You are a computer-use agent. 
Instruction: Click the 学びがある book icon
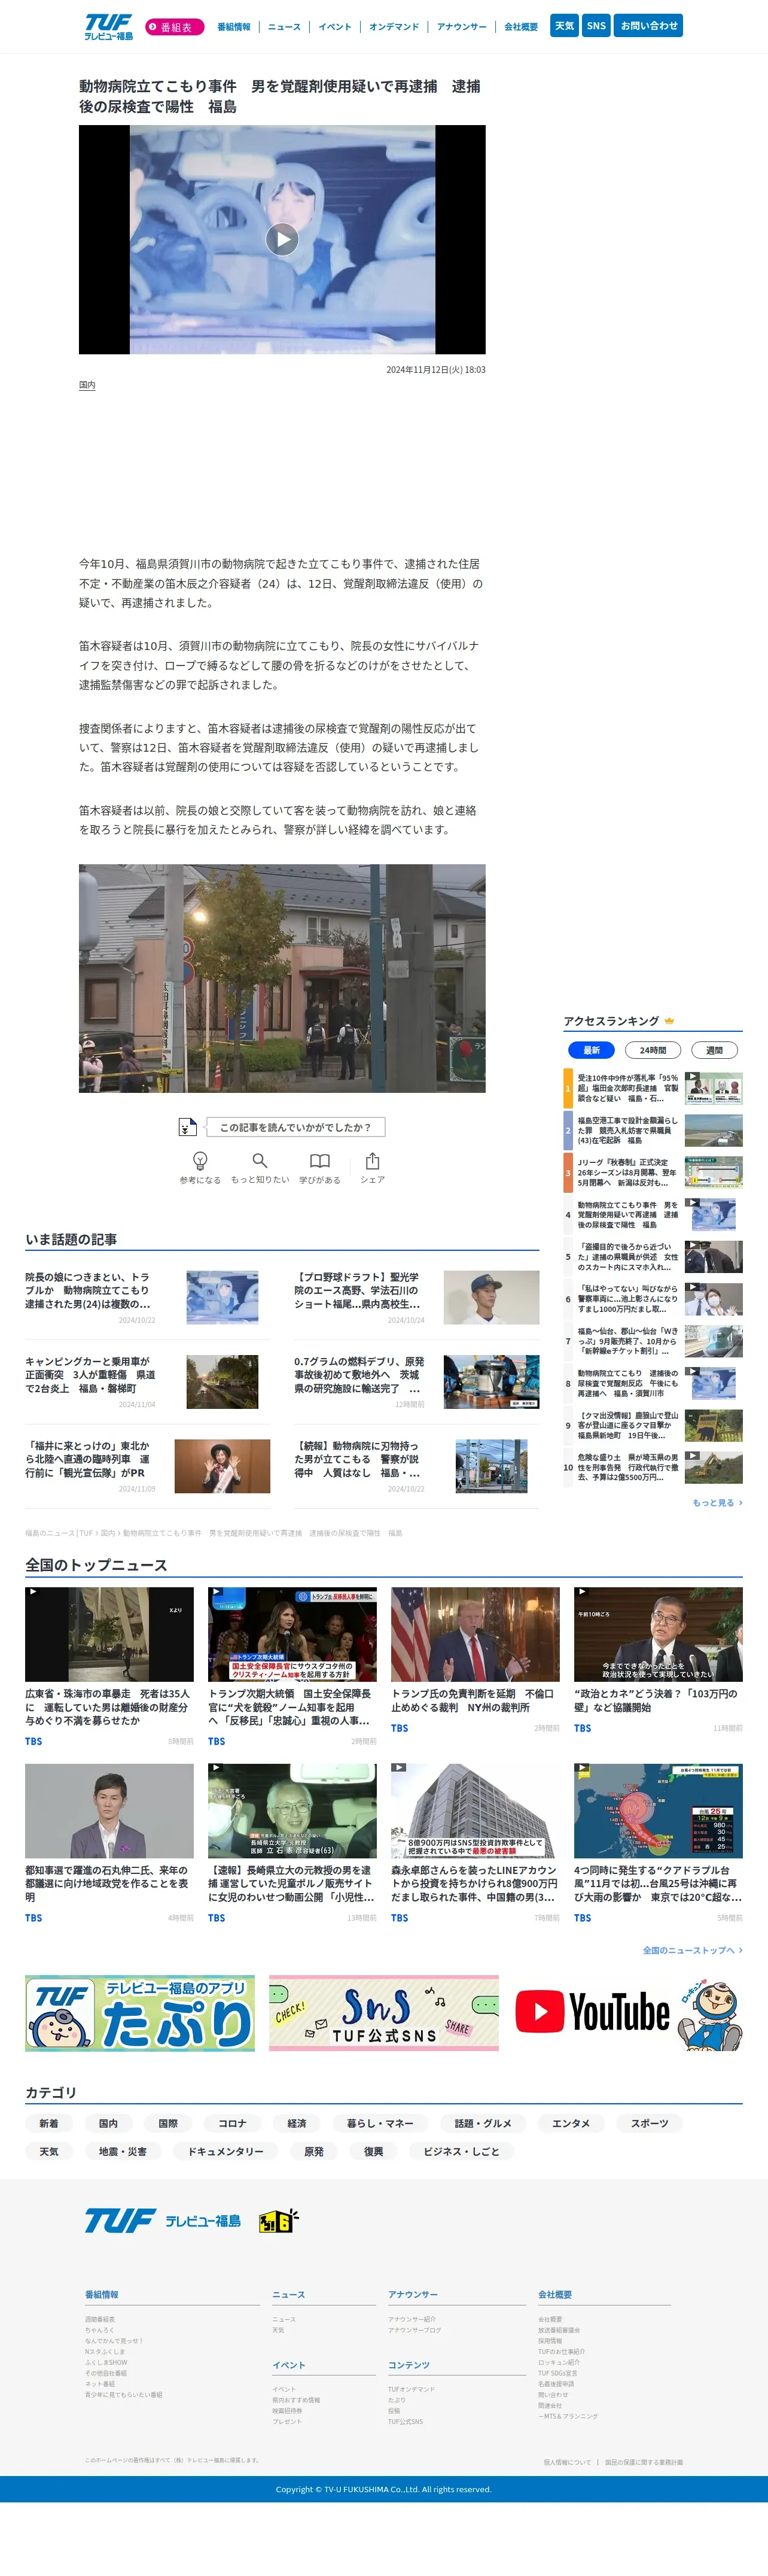tap(320, 1160)
